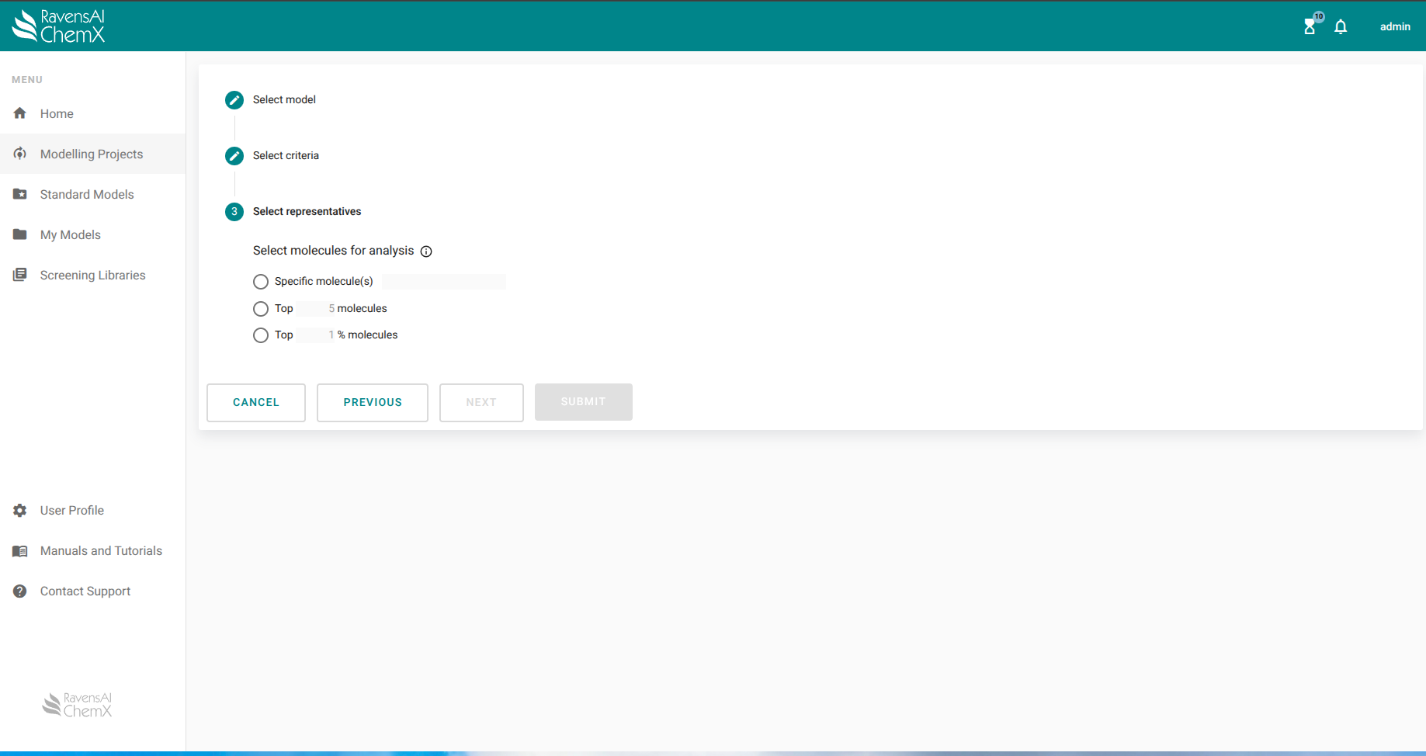This screenshot has height=756, width=1426.
Task: Open the admin user menu
Action: tap(1394, 26)
